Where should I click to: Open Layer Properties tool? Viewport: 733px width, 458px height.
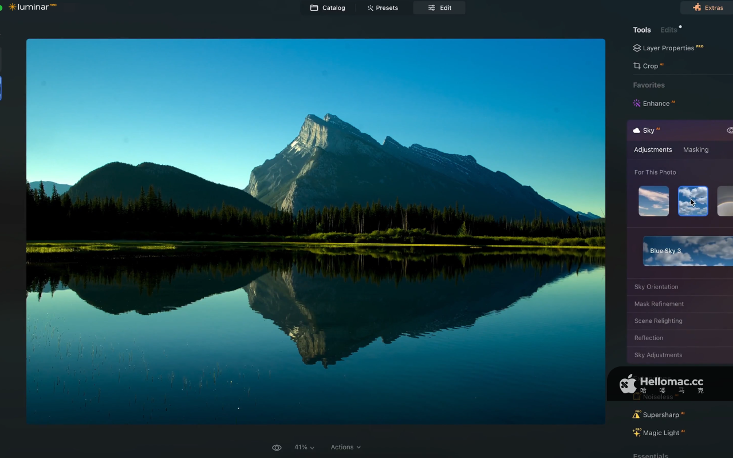pos(668,48)
